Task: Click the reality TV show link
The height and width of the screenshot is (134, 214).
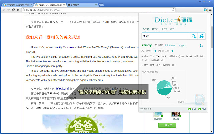Action: tap(64, 47)
